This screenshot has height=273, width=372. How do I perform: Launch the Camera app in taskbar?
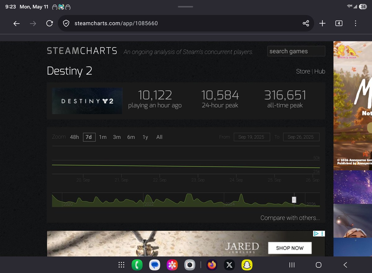click(x=190, y=265)
